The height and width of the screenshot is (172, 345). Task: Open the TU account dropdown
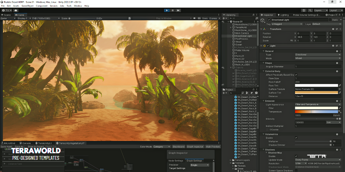pos(7,10)
